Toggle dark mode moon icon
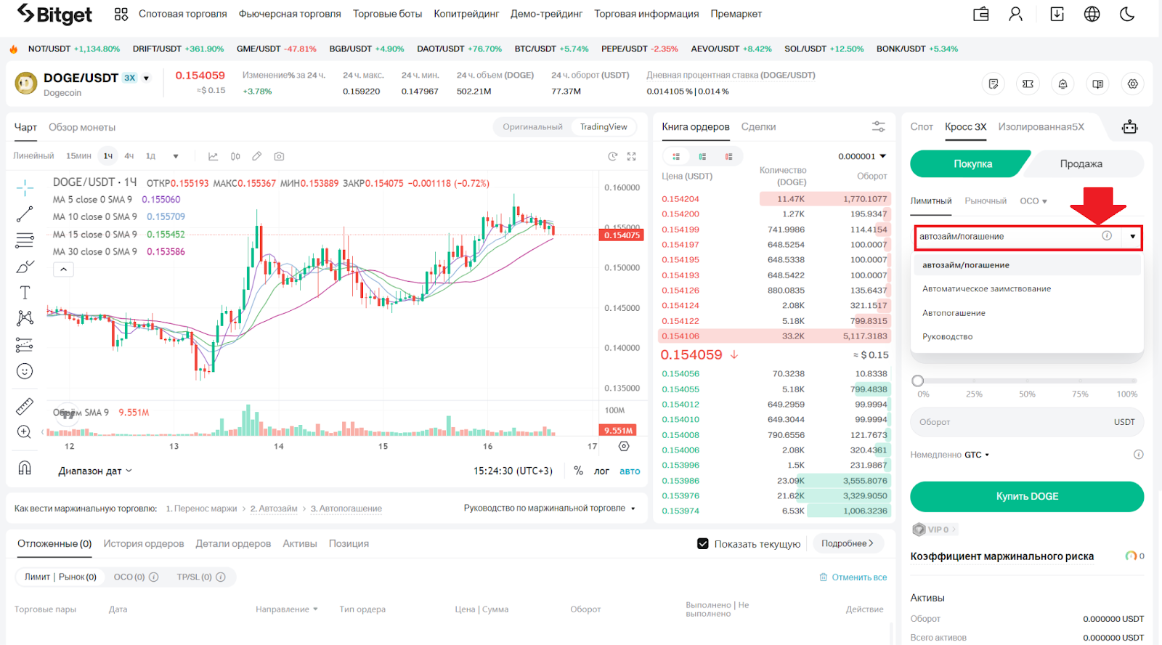The image size is (1162, 645). tap(1127, 14)
